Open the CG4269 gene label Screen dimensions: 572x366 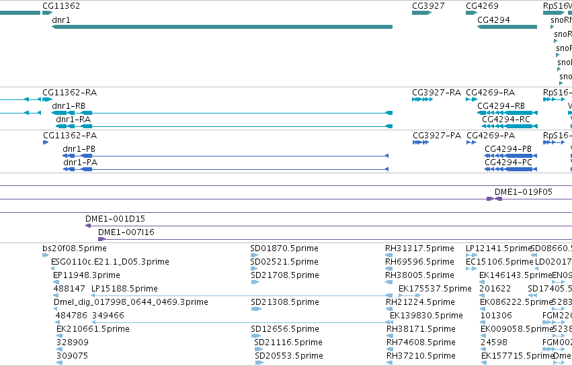pos(482,6)
